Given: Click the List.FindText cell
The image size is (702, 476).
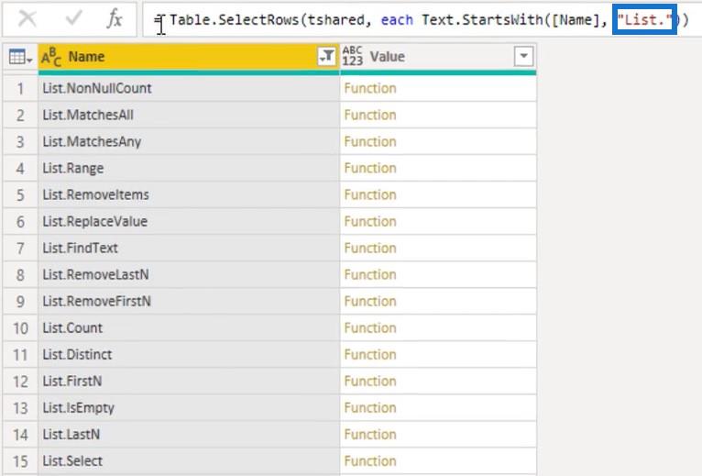Looking at the screenshot, I should pyautogui.click(x=189, y=249).
